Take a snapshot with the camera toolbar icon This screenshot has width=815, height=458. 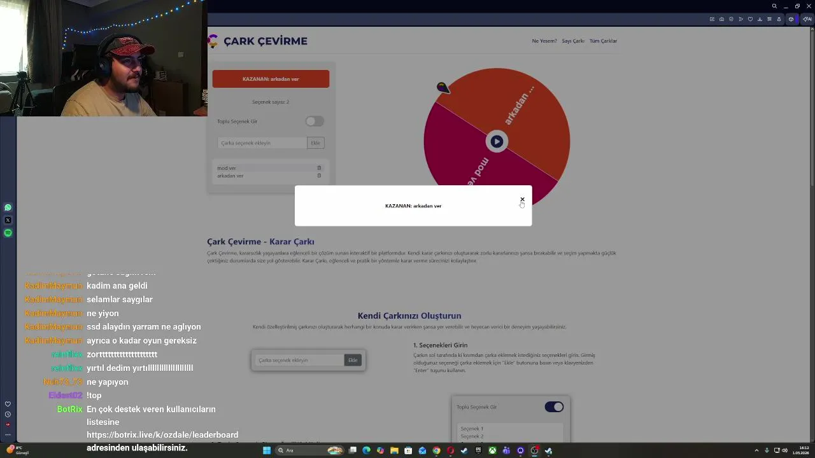click(x=721, y=19)
